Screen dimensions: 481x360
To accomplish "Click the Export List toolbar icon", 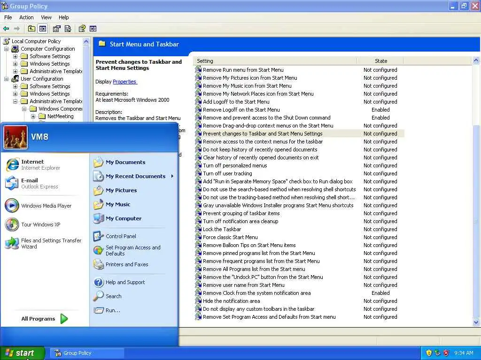I will click(68, 29).
